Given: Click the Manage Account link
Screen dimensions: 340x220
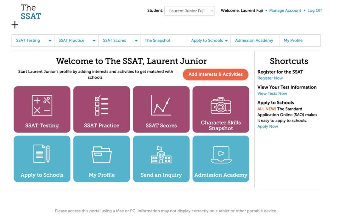Looking at the screenshot, I should tap(285, 10).
